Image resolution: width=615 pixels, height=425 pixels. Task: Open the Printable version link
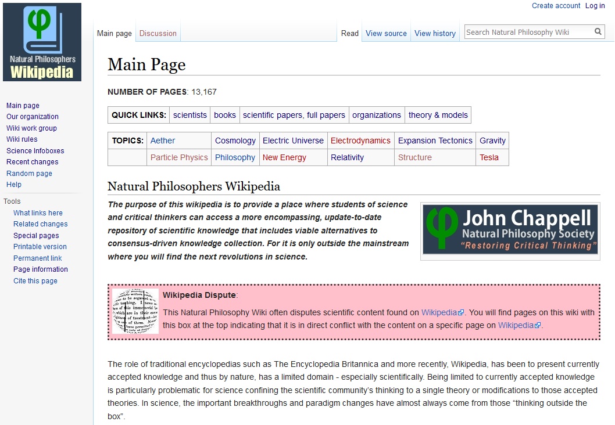point(40,246)
